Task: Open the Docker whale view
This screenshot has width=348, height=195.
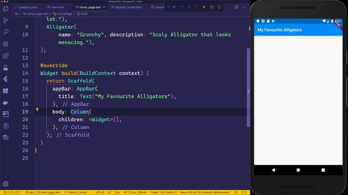Action: (x=5, y=102)
